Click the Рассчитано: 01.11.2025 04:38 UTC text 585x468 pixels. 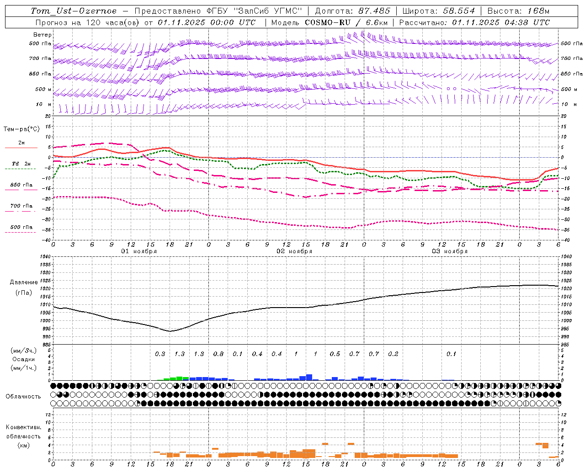(x=474, y=22)
